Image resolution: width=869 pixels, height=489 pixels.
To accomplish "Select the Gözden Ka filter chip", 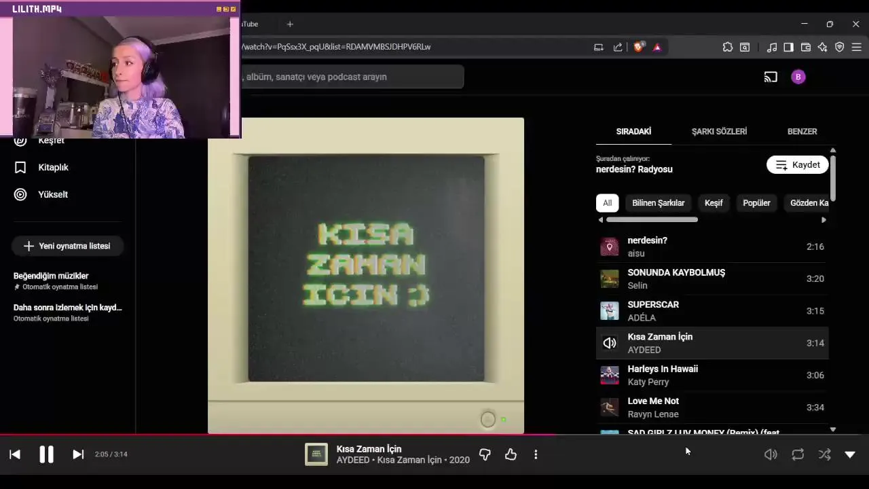I will coord(808,203).
